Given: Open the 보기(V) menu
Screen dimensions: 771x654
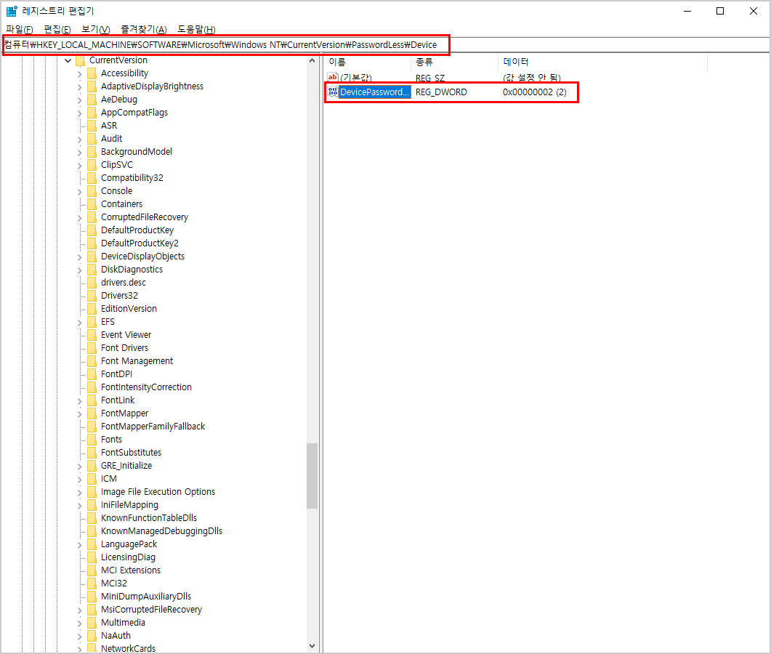Looking at the screenshot, I should click(95, 30).
